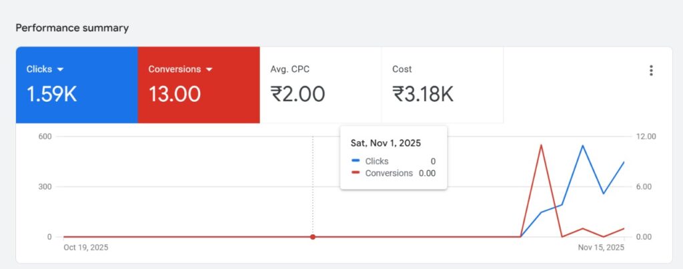
Task: Click the Nov 15, 2025 axis label
Action: [601, 247]
